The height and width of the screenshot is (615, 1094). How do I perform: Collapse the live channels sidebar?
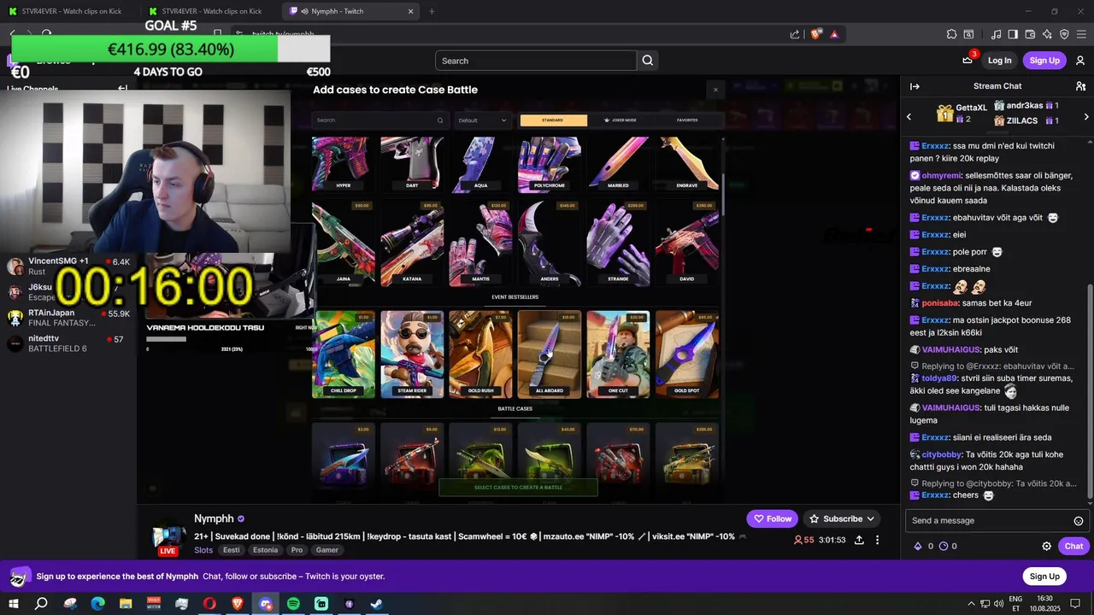click(x=122, y=89)
